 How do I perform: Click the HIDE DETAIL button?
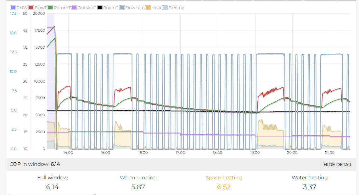[338, 165]
